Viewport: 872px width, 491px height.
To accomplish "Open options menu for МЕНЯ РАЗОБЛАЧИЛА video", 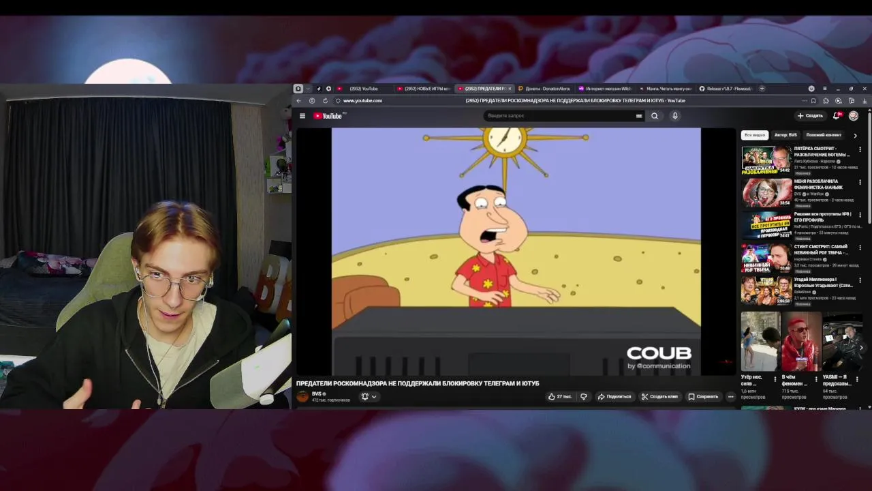I will coord(860,182).
